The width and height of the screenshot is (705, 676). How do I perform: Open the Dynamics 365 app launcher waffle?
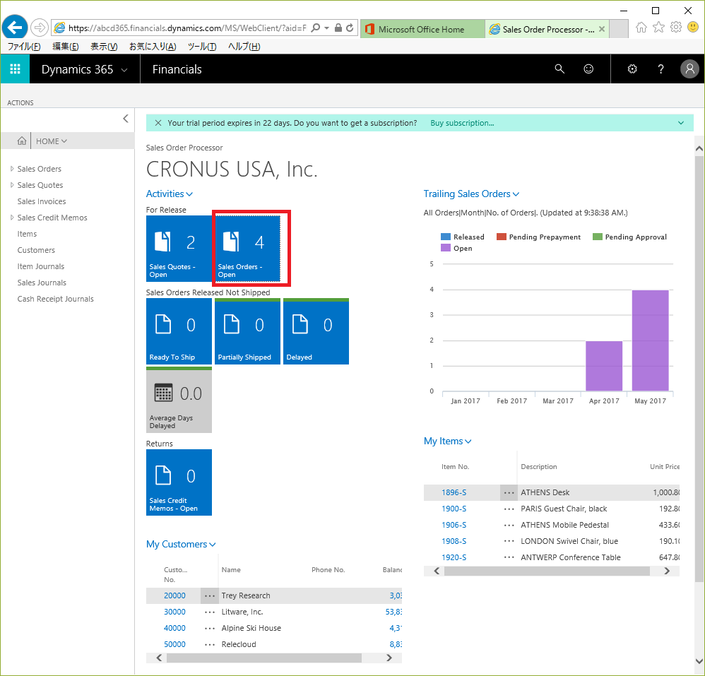click(15, 69)
